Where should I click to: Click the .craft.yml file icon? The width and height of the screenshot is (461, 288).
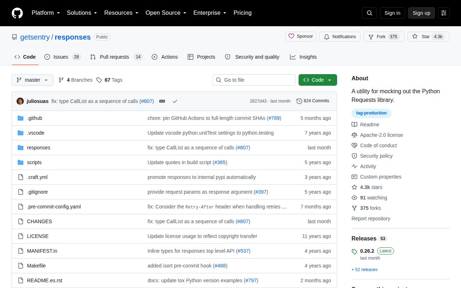(x=21, y=177)
